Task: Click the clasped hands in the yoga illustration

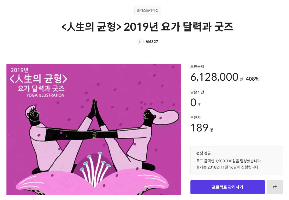Action: [93, 133]
